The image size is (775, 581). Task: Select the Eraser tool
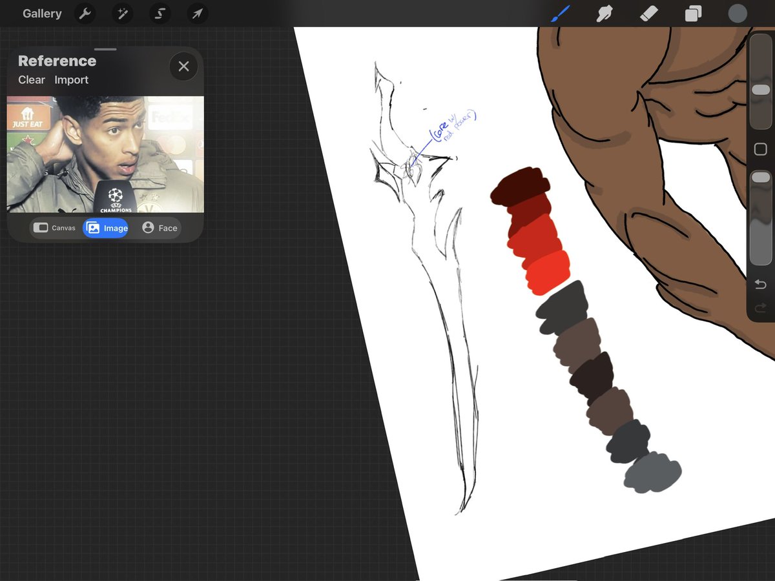click(x=648, y=14)
